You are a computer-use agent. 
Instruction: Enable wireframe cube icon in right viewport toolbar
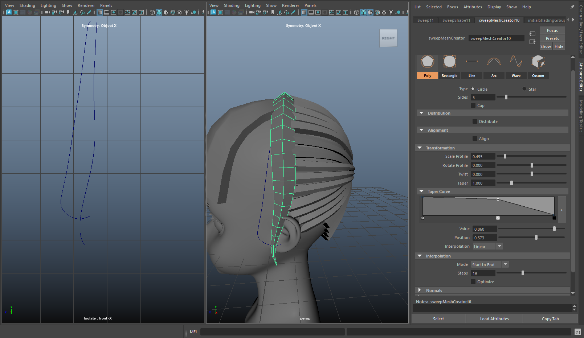tap(356, 12)
